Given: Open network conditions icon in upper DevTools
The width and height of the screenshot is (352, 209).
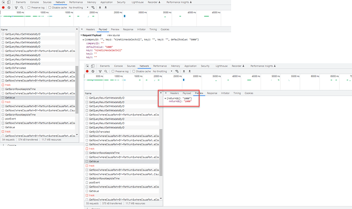Looking at the screenshot, I should point(93,8).
